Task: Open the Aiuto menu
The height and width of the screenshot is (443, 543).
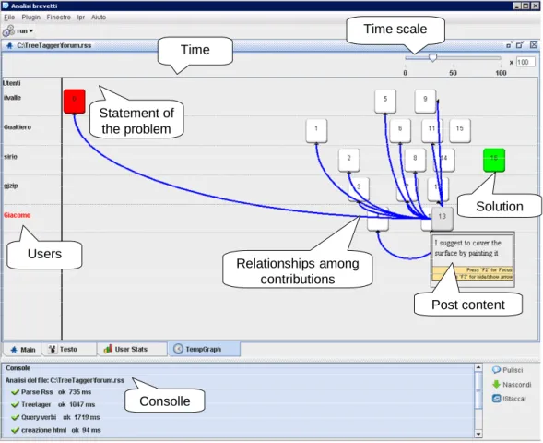Action: tap(99, 18)
